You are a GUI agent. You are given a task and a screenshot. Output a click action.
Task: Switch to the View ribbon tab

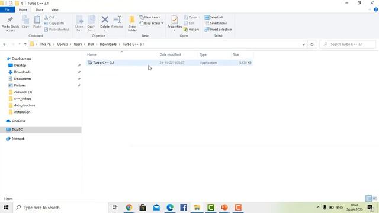[54, 9]
